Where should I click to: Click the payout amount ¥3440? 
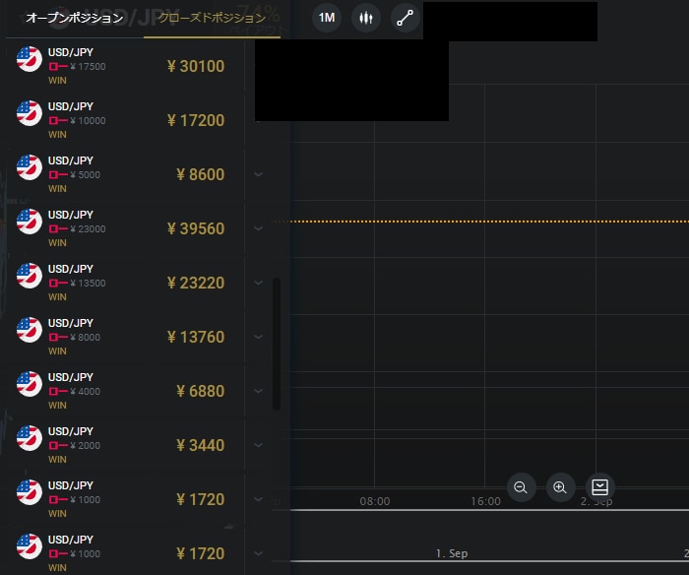201,445
